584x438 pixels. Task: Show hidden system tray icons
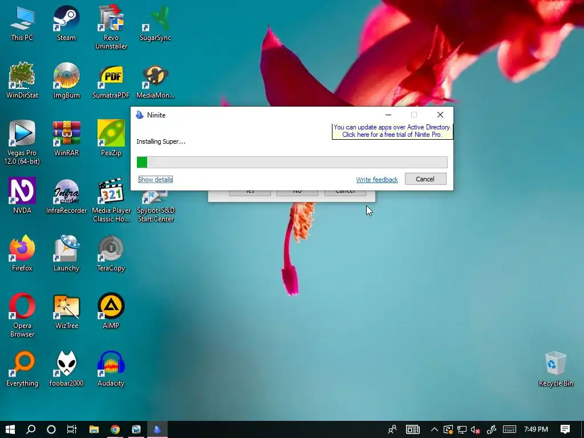434,429
